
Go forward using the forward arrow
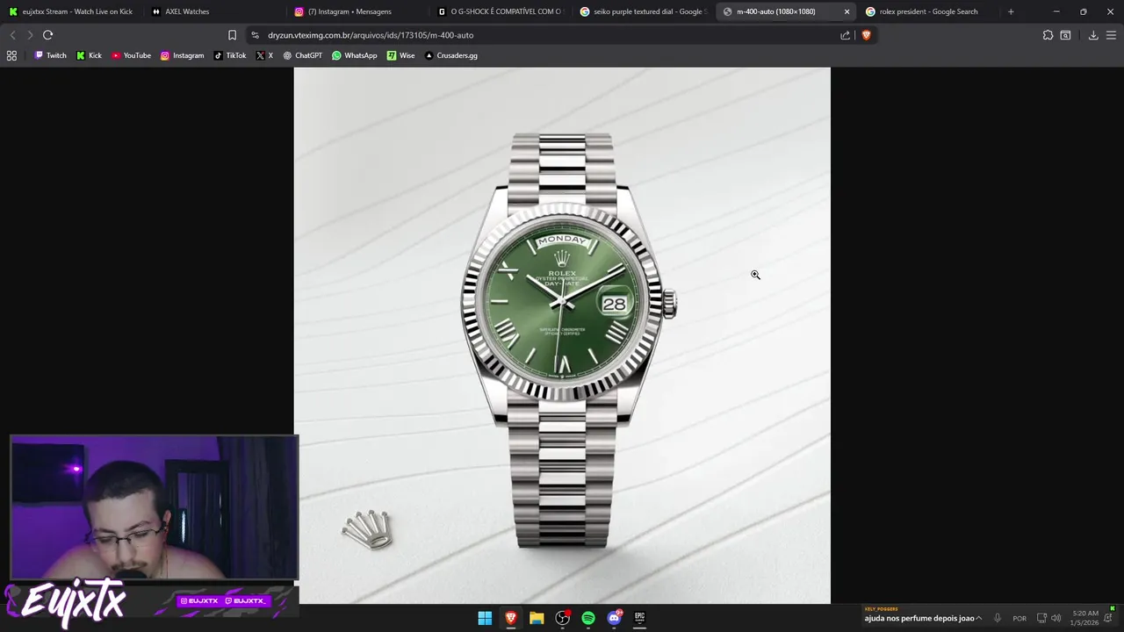pyautogui.click(x=30, y=35)
